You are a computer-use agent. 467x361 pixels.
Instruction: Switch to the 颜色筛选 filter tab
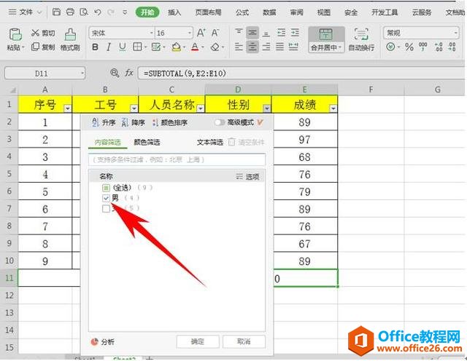point(147,143)
